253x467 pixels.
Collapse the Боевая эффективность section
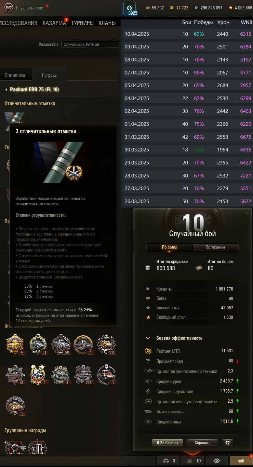148,338
